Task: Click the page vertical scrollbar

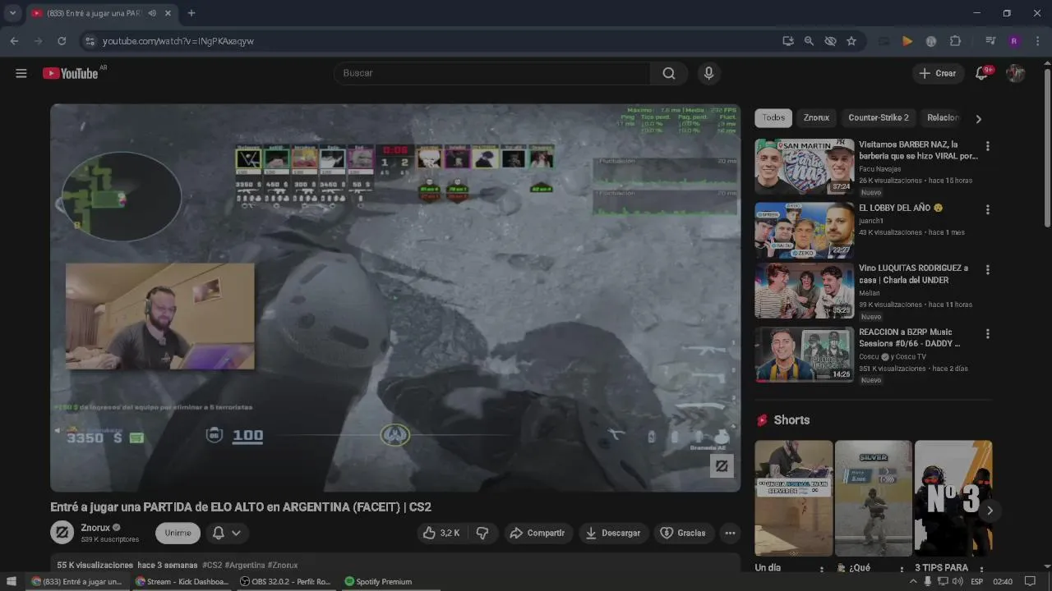Action: coord(1047,148)
